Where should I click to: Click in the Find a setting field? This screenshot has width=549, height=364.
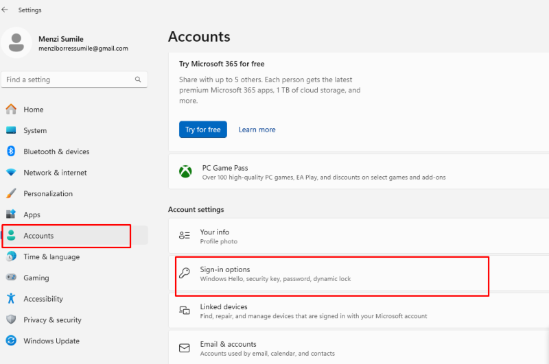[x=75, y=80]
